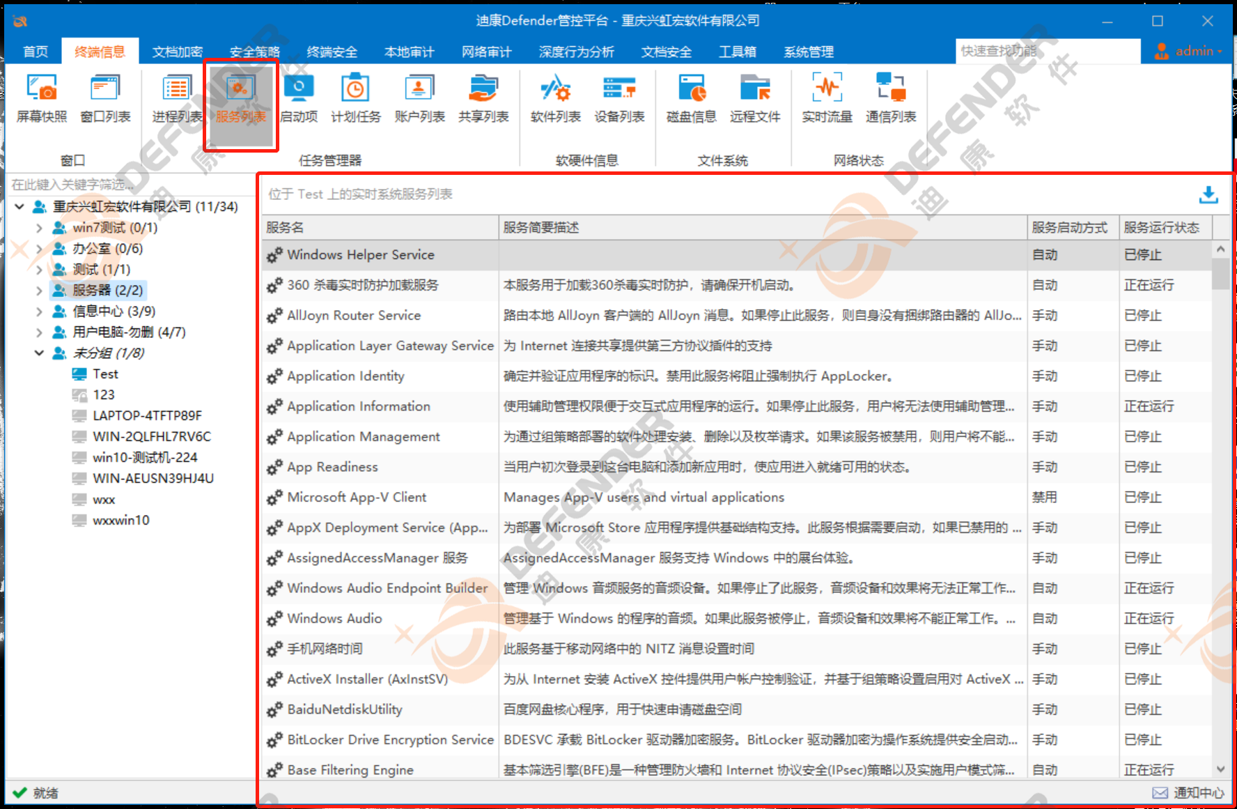The width and height of the screenshot is (1237, 809).
Task: Open the 窗口列表 window list
Action: click(106, 98)
